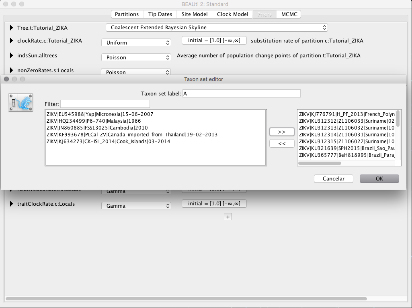Image resolution: width=412 pixels, height=308 pixels.
Task: Open the Gamma dropdown for traitClockRate.c:Locals
Action: pos(135,206)
